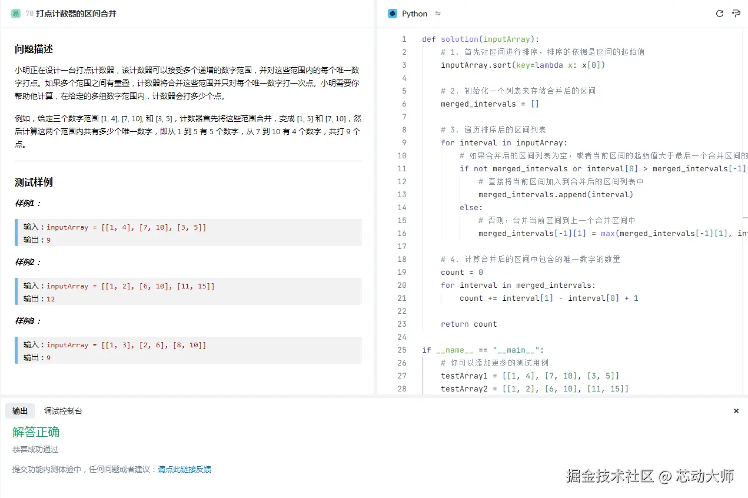Screen dimensions: 748x498
Task: Click the problem title 打点计数器的区间合并
Action: tap(76, 14)
